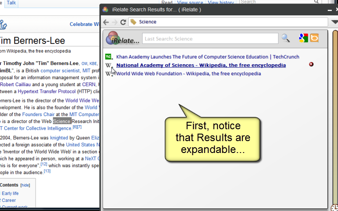
Task: Go to Career section in contents
Action: tap(9, 200)
